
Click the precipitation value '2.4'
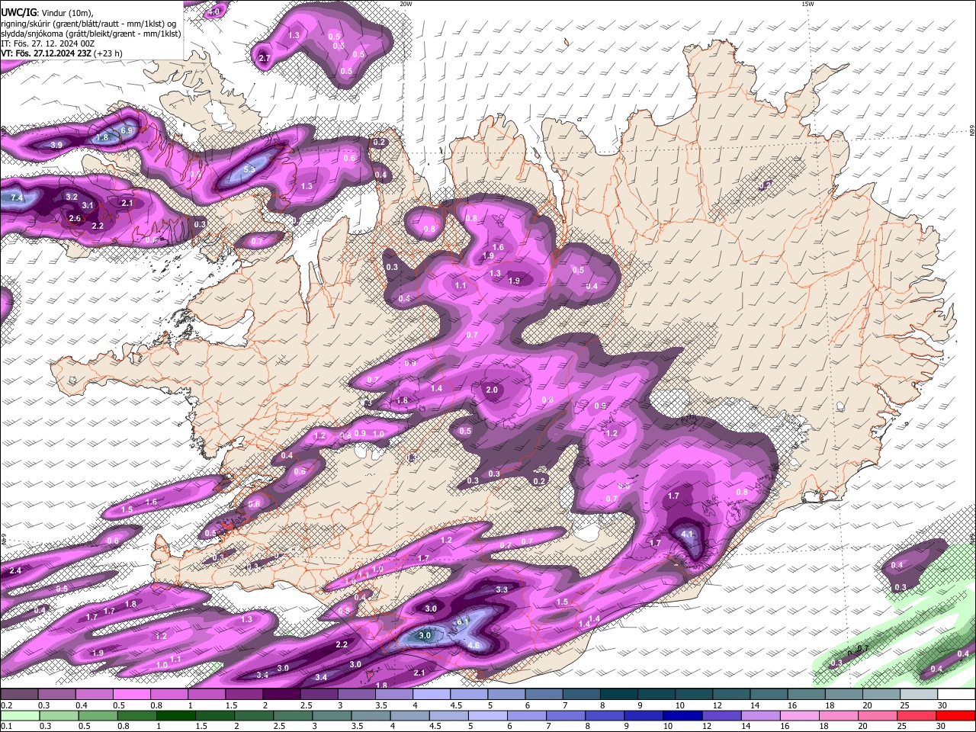click(x=15, y=570)
